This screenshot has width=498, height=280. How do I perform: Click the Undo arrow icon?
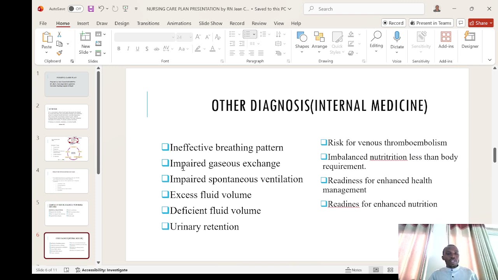pyautogui.click(x=101, y=9)
